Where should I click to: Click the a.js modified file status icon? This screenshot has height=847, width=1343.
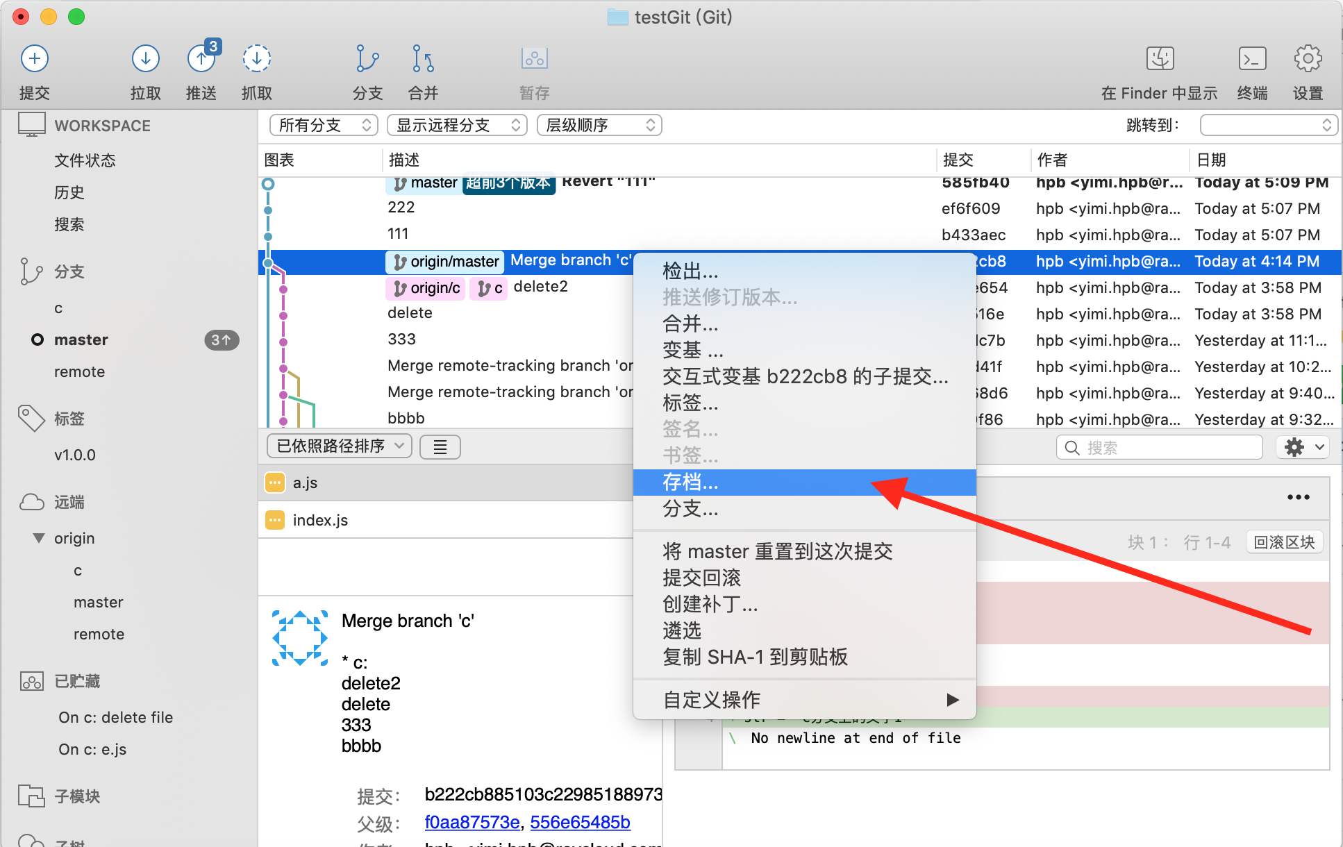pos(275,483)
